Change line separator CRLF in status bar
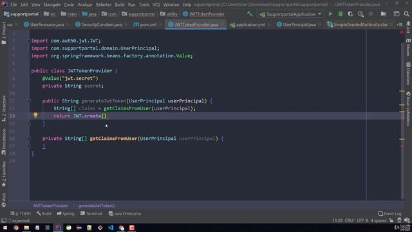Viewport: 412px width, 232px height. (x=350, y=220)
